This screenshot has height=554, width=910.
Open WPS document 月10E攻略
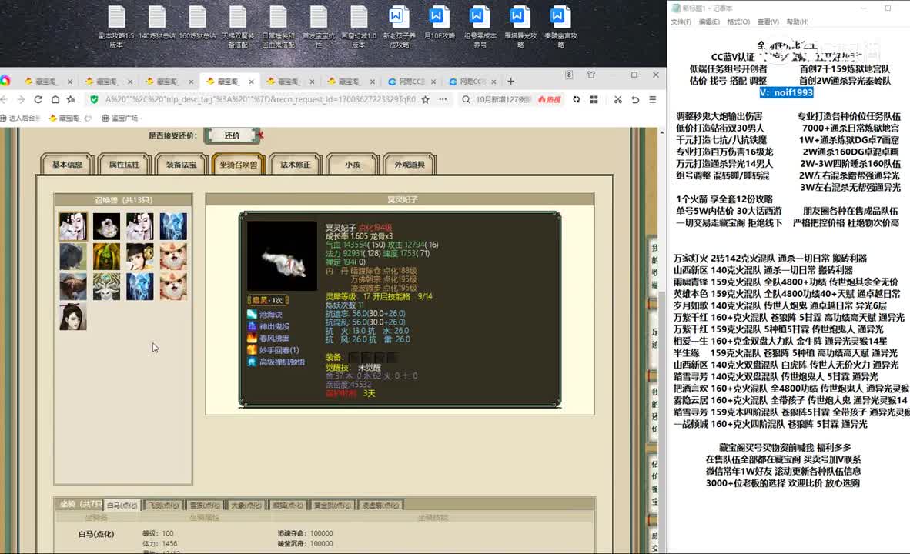[x=440, y=23]
